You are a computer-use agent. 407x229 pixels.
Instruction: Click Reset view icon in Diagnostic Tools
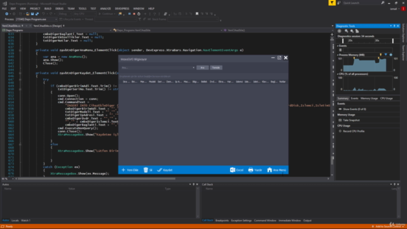point(357,31)
